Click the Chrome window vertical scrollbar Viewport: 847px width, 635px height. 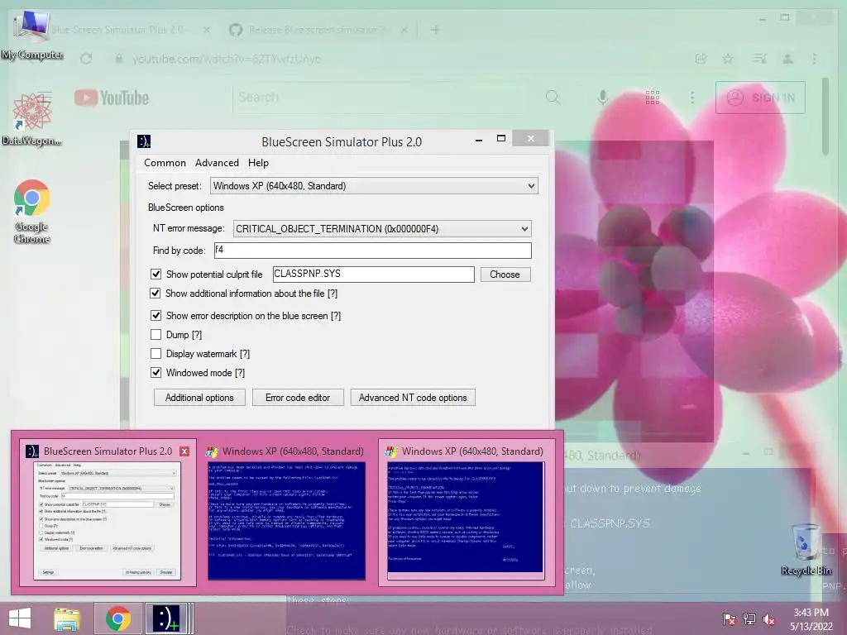pos(825,116)
